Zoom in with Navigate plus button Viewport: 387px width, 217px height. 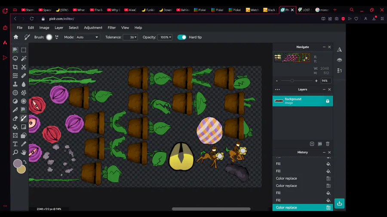316,81
